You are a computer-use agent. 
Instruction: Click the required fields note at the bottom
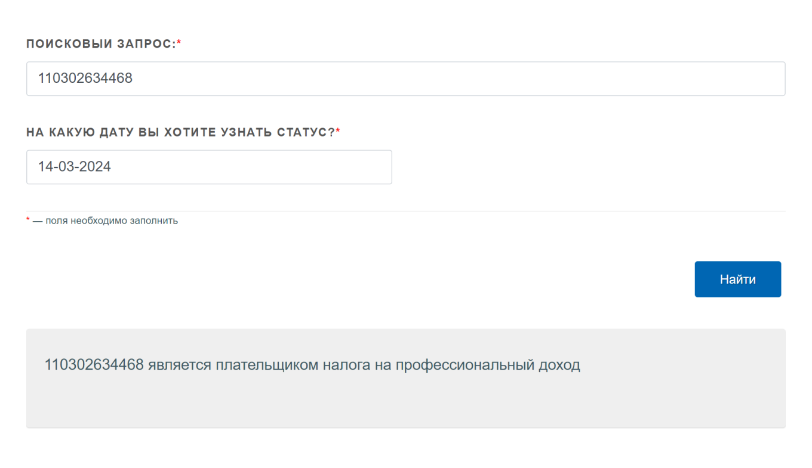coord(101,221)
